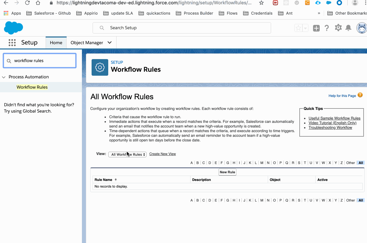Filter by letter W in the top alphabet bar
Image resolution: width=367 pixels, height=243 pixels.
323,163
